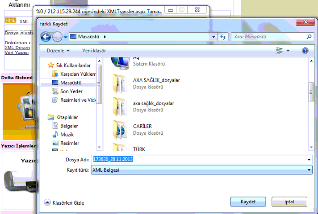
Task: Click the help question mark icon
Action: pyautogui.click(x=305, y=51)
